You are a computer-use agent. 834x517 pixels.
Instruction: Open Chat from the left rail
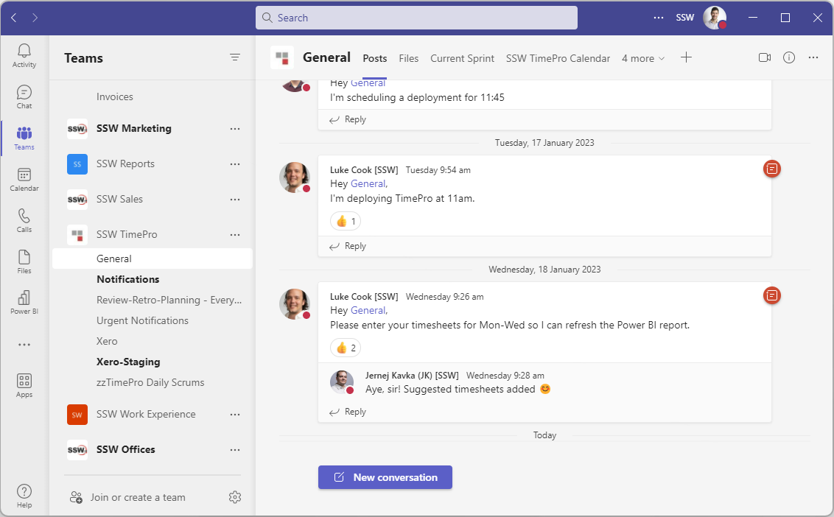pyautogui.click(x=24, y=96)
